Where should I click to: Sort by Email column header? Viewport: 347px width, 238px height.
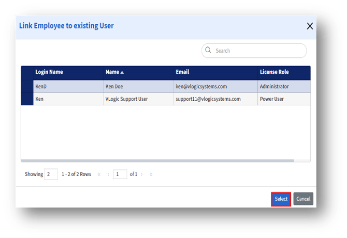coord(182,72)
